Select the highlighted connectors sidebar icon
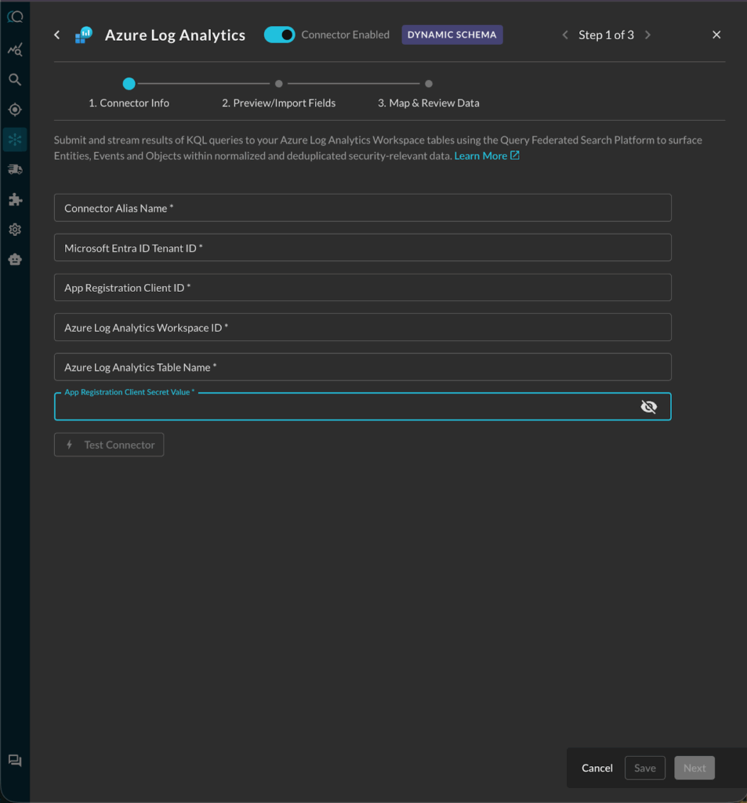 pos(15,140)
